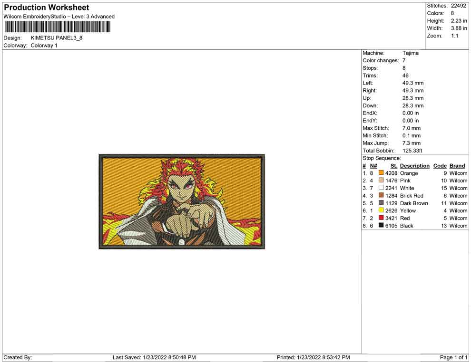Click the Min Stitch value 0.1 mm
The image size is (471, 362).
412,135
